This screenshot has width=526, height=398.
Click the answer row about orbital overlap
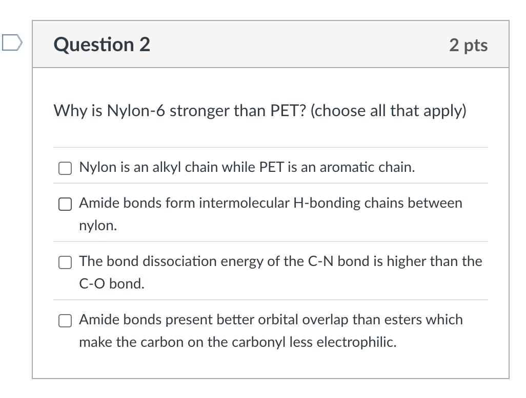pyautogui.click(x=270, y=321)
